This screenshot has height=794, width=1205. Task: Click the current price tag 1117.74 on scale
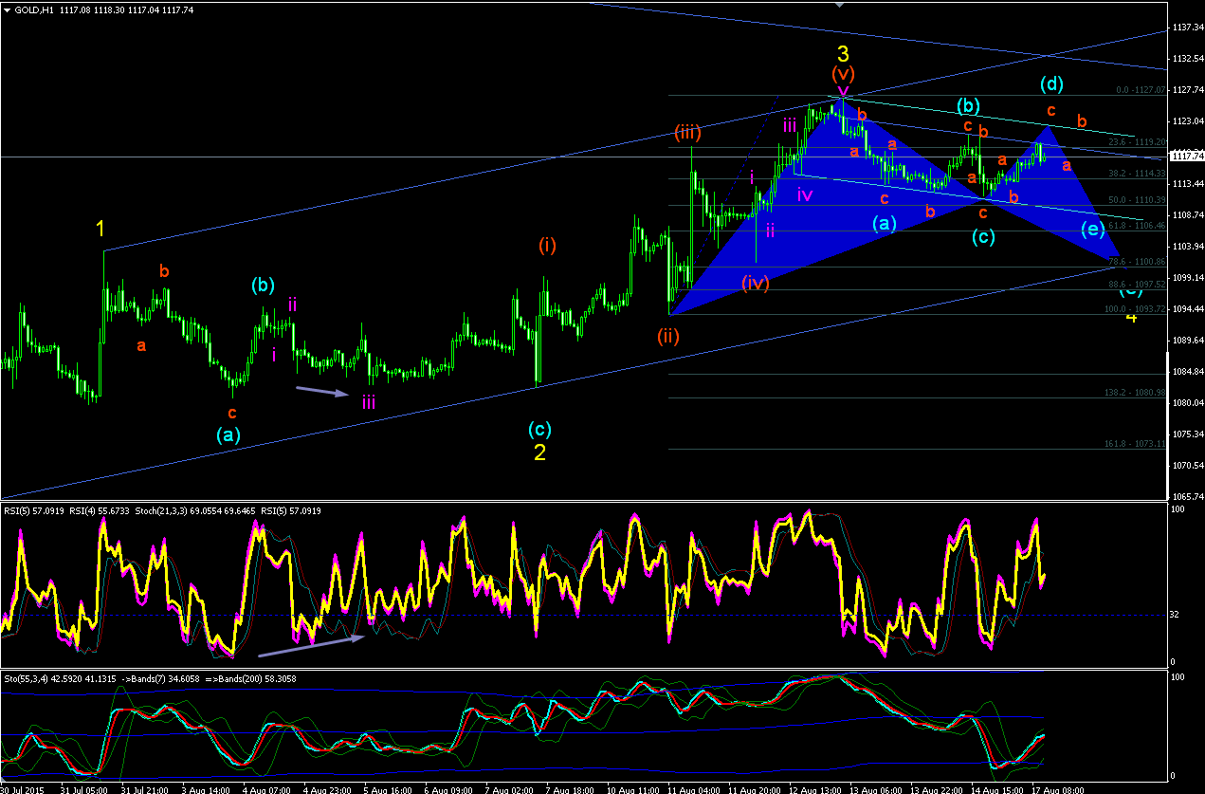(1186, 156)
